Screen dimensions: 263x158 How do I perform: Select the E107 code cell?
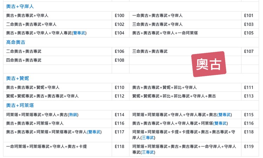click(249, 51)
